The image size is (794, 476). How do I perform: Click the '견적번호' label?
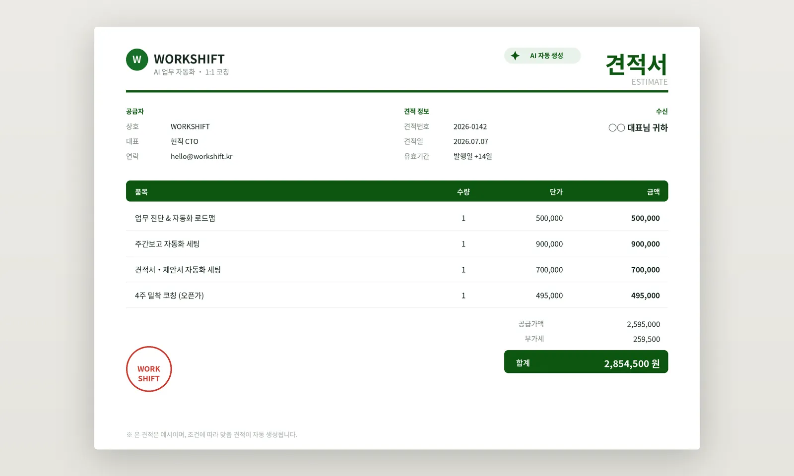(x=416, y=126)
